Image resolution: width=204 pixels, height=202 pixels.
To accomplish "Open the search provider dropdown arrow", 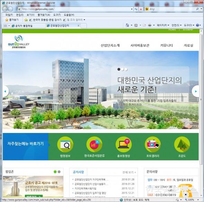I will (x=201, y=9).
